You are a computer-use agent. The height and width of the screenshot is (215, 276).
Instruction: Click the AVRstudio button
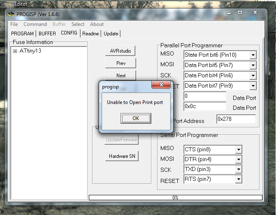[x=121, y=51]
